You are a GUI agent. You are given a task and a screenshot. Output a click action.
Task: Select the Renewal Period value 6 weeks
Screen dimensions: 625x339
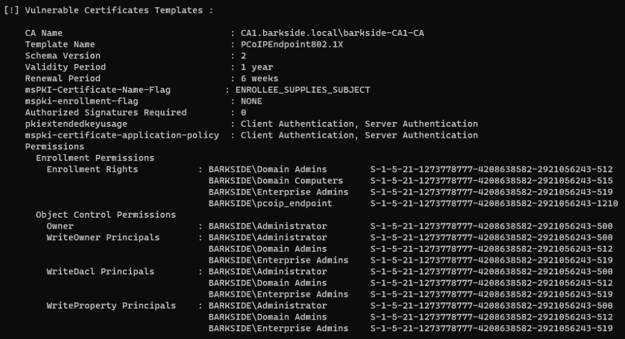click(259, 79)
